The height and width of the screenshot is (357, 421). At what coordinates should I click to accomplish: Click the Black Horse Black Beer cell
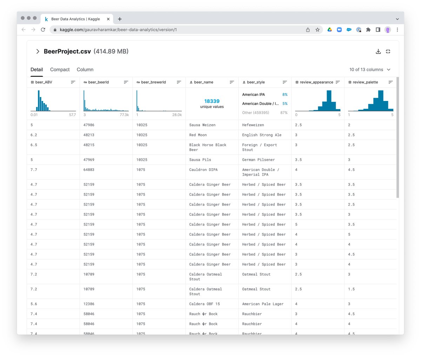(212, 147)
